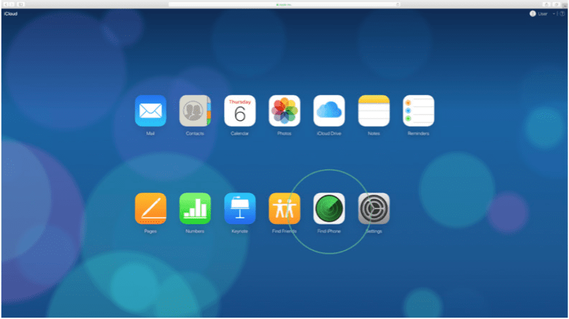Reload the page in address bar
The height and width of the screenshot is (319, 569).
[397, 4]
